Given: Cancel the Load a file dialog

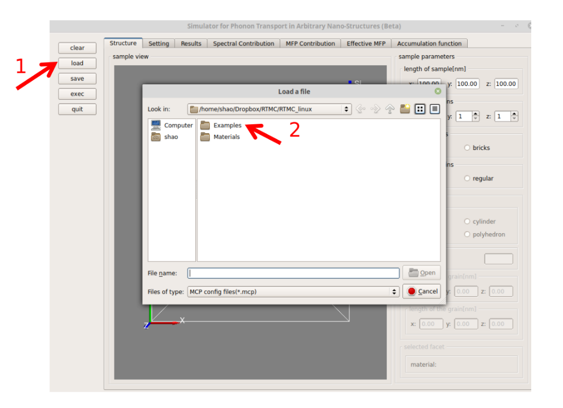Looking at the screenshot, I should [422, 291].
